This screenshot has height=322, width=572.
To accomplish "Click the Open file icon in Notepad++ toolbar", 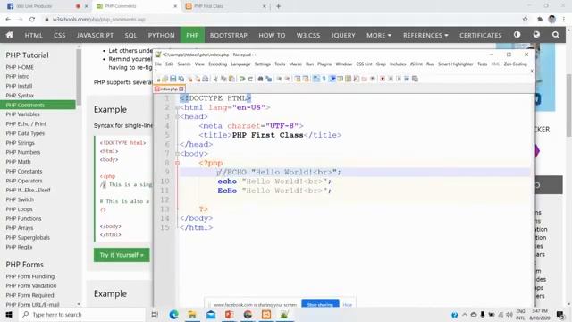I will pos(164,79).
